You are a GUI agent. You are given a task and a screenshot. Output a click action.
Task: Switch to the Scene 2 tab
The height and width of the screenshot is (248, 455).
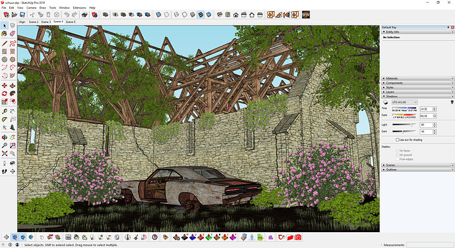coord(34,22)
